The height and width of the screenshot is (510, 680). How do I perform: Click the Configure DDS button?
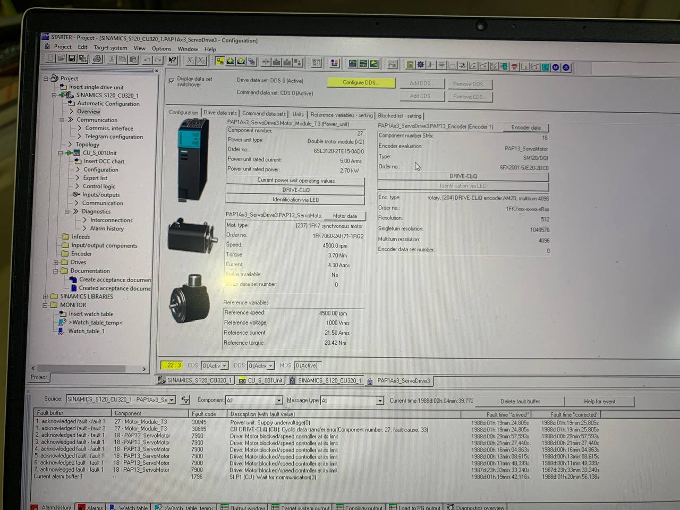tap(361, 82)
